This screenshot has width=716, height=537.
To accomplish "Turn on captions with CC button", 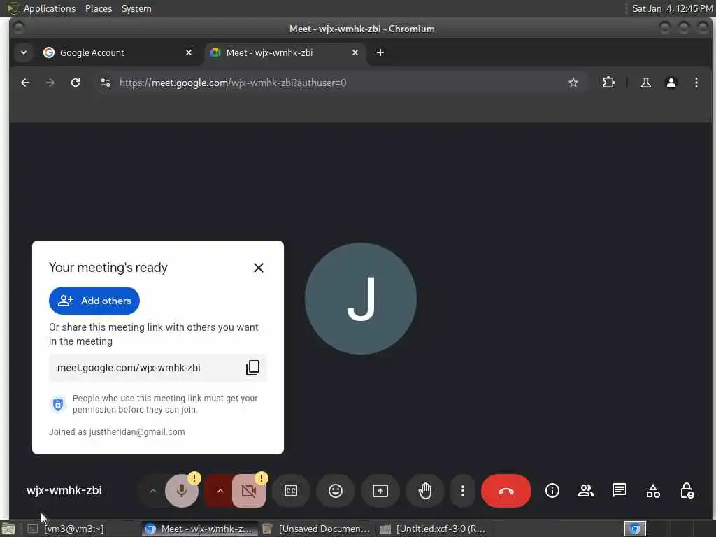I will pyautogui.click(x=291, y=491).
